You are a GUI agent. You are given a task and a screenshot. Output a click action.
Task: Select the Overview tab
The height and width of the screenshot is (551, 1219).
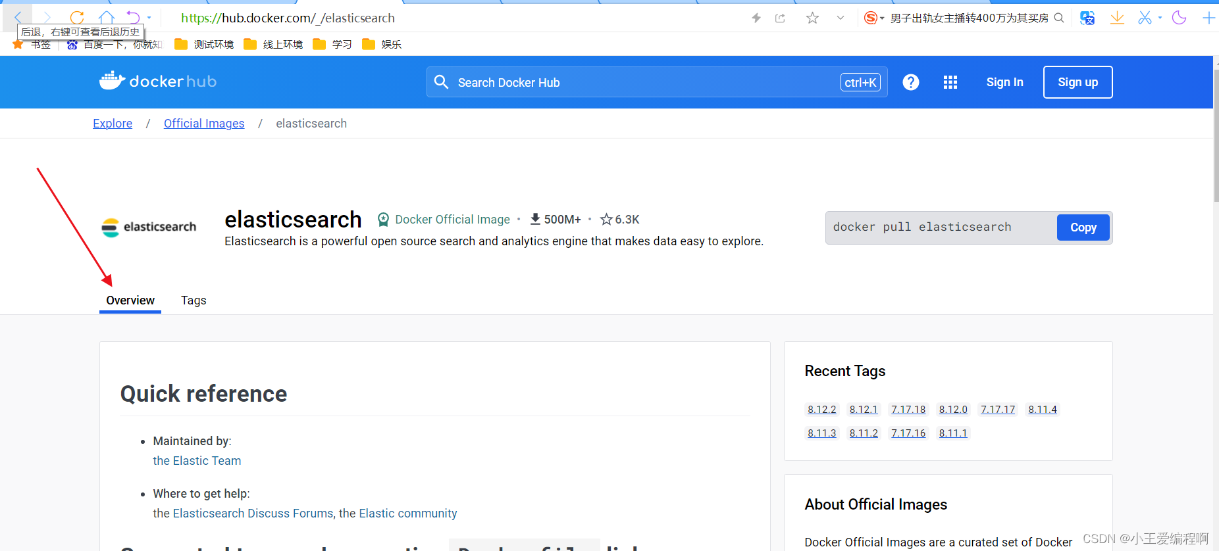(130, 300)
